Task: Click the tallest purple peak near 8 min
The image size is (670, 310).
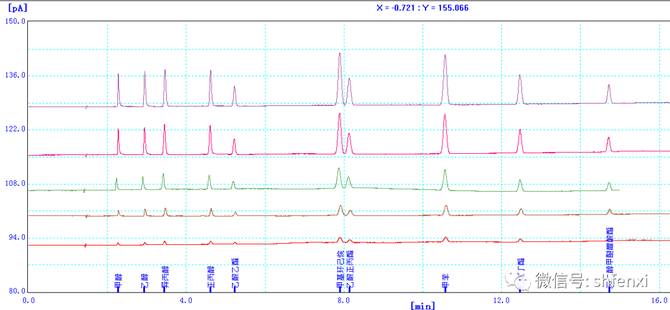Action: pyautogui.click(x=339, y=54)
